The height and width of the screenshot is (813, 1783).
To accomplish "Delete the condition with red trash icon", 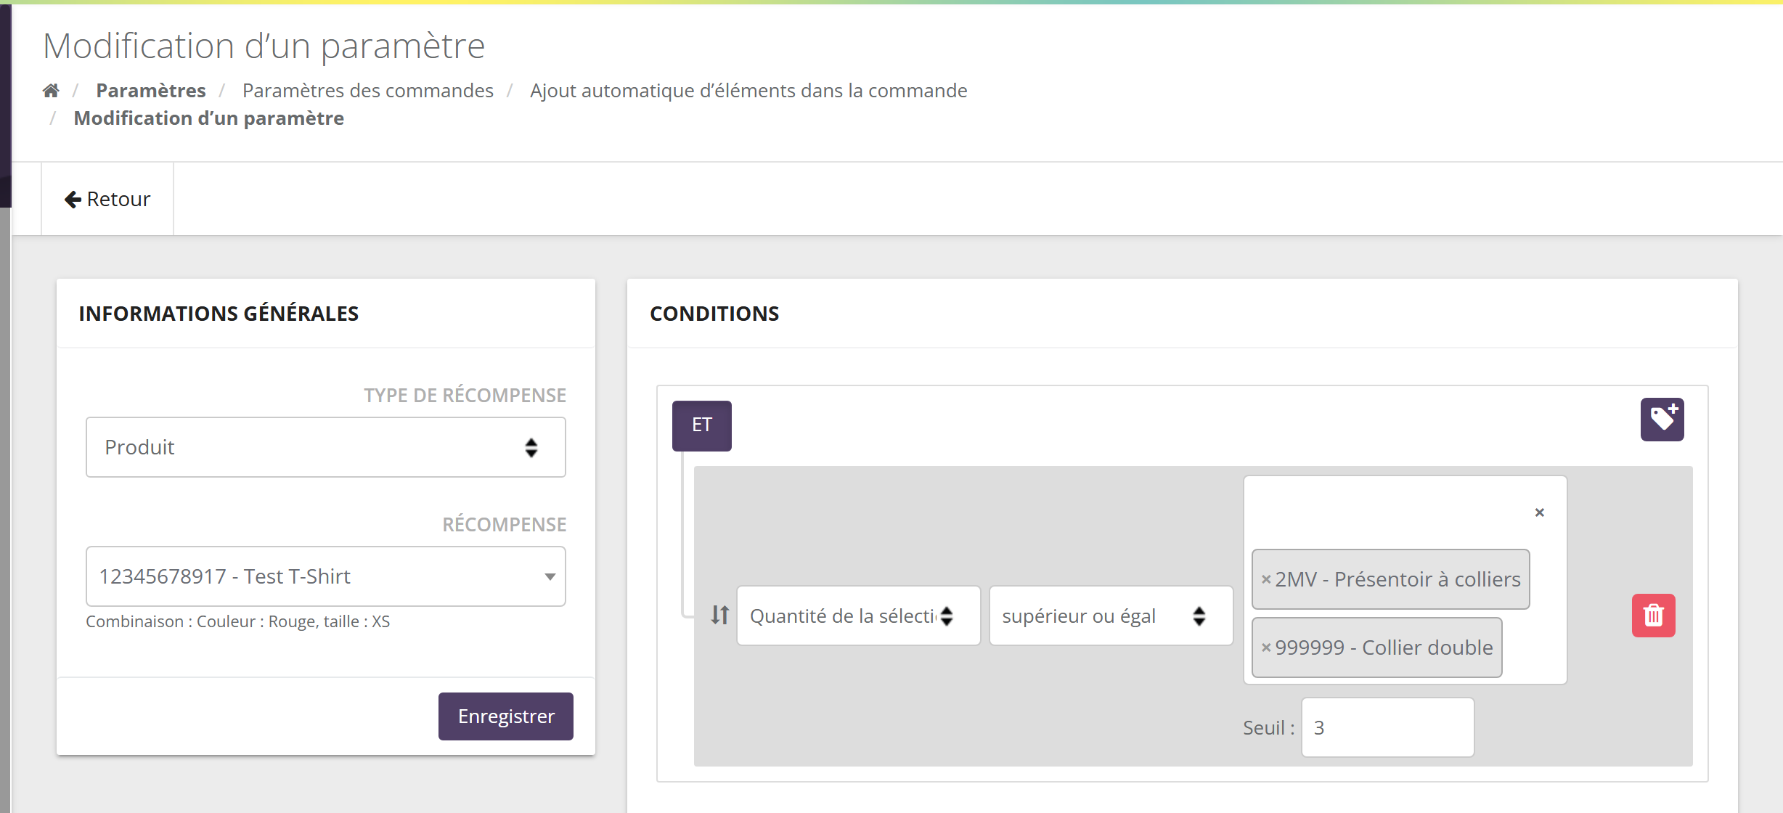I will click(1654, 616).
